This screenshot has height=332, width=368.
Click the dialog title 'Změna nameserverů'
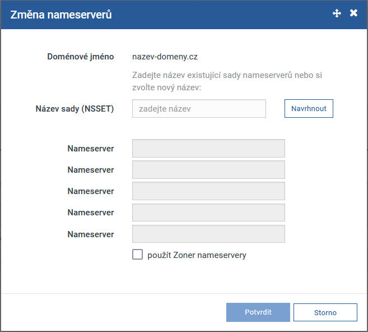[x=60, y=15]
